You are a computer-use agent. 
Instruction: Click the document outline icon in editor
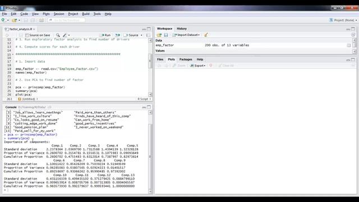(x=148, y=35)
